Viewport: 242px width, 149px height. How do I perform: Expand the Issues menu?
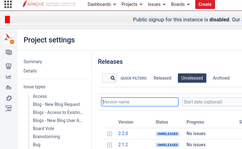tap(157, 4)
